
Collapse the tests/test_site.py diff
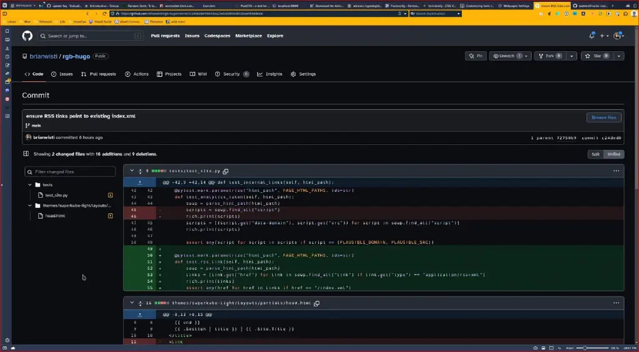(132, 171)
